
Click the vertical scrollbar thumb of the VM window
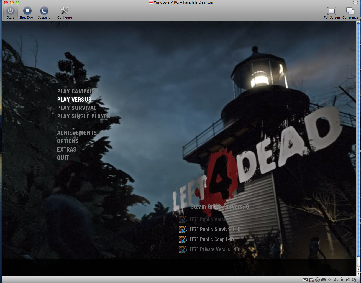[358, 139]
